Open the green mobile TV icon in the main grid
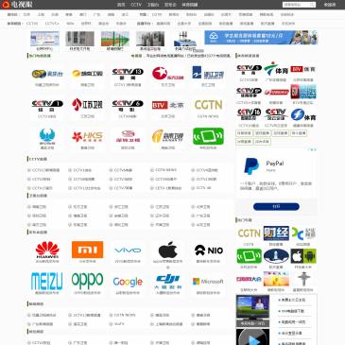This screenshot has width=345, height=345. click(x=208, y=136)
